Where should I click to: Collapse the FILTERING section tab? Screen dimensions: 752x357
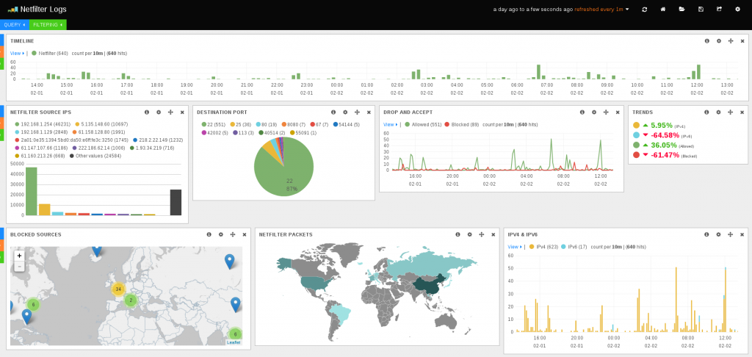pos(48,24)
